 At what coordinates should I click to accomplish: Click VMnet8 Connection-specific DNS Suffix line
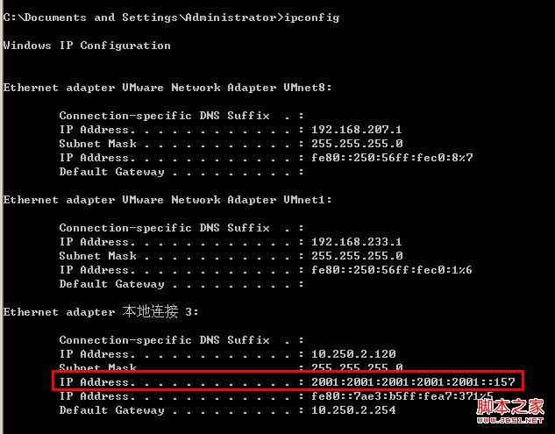[x=181, y=116]
